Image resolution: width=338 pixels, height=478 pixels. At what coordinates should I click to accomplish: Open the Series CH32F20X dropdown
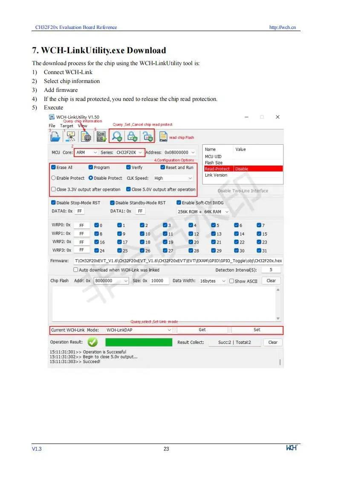click(x=129, y=152)
